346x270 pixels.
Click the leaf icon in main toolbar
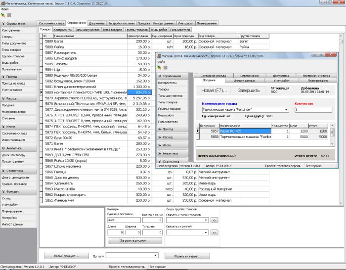pos(3,15)
